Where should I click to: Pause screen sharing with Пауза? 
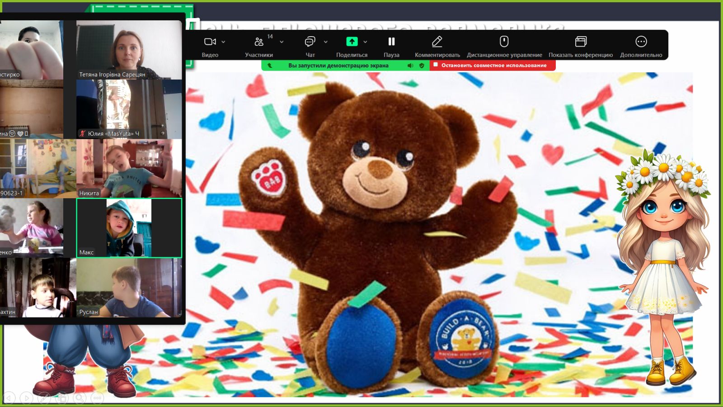click(x=391, y=46)
